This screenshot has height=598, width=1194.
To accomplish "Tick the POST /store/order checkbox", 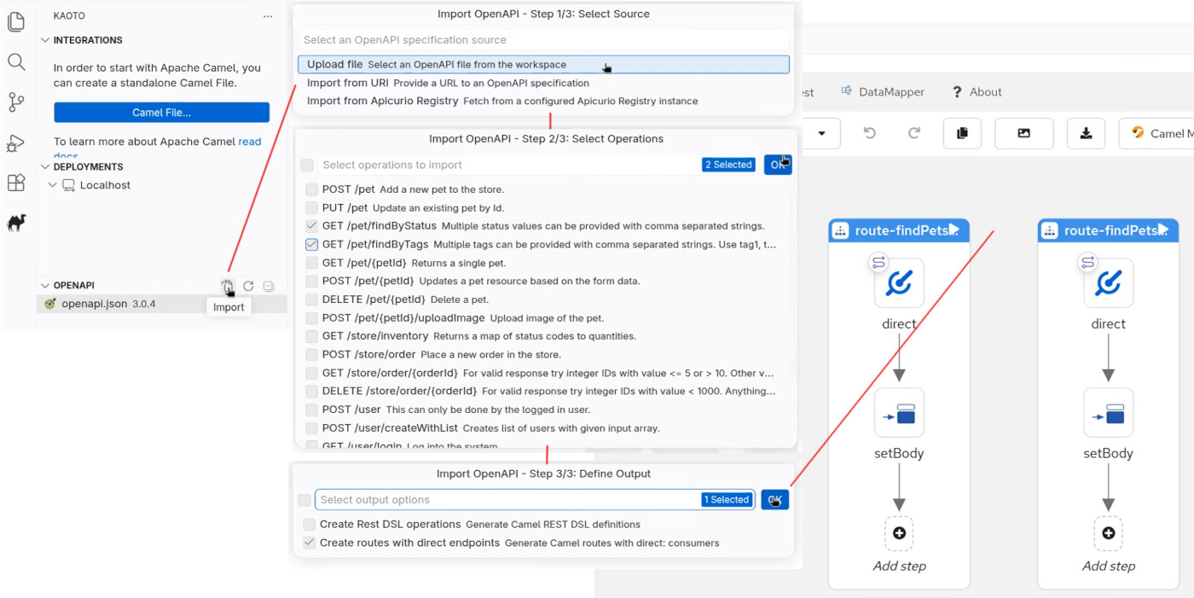I will (312, 354).
